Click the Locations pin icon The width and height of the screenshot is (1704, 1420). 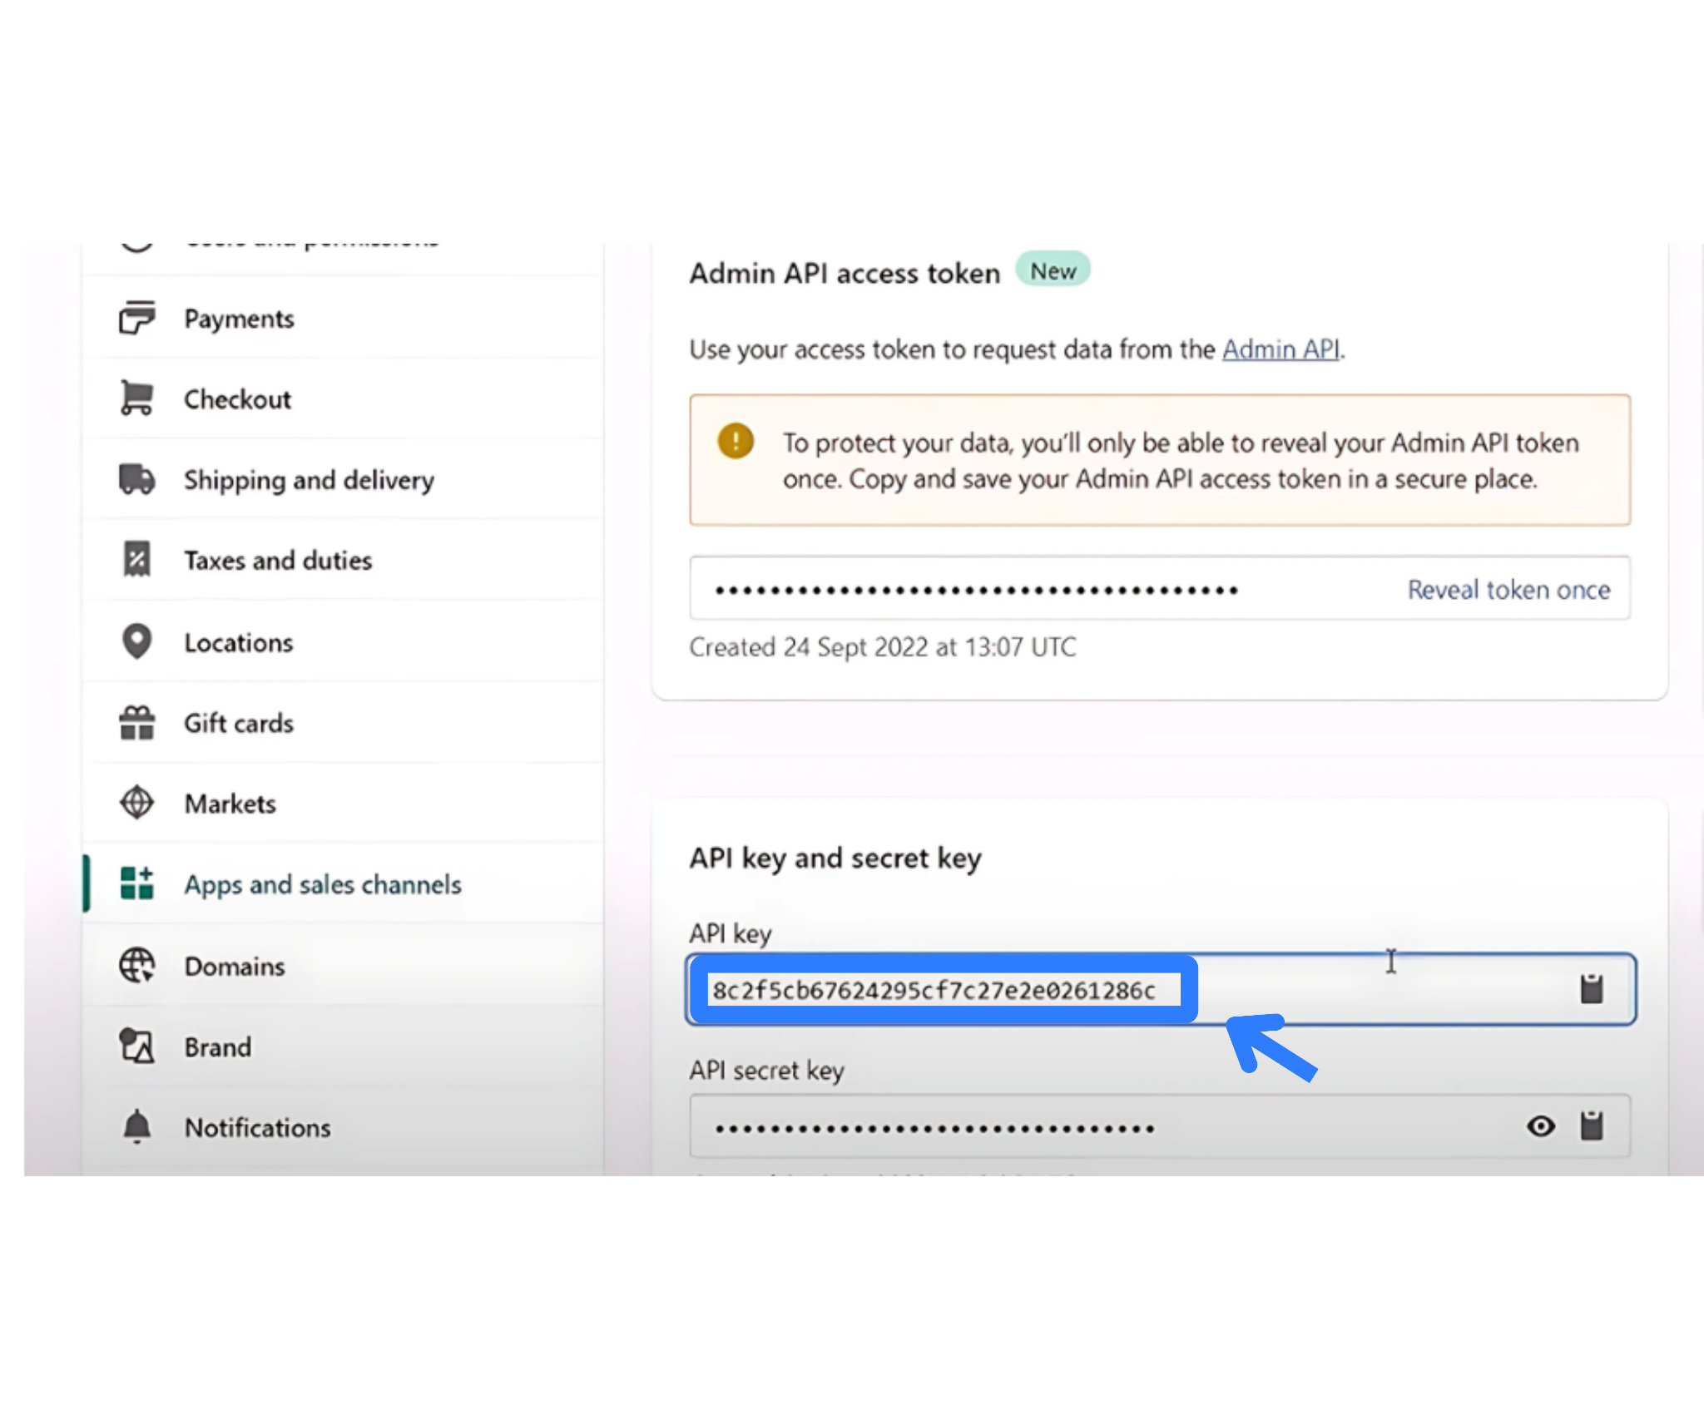(x=136, y=641)
